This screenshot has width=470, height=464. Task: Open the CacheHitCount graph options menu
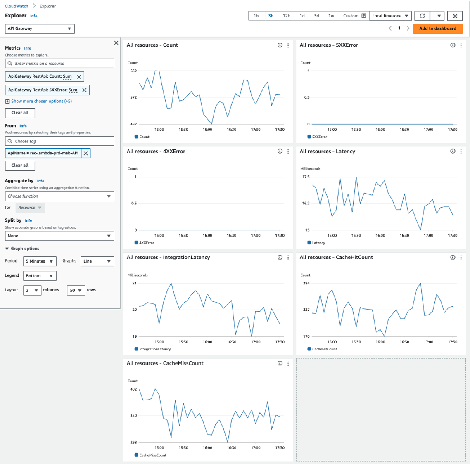[461, 258]
